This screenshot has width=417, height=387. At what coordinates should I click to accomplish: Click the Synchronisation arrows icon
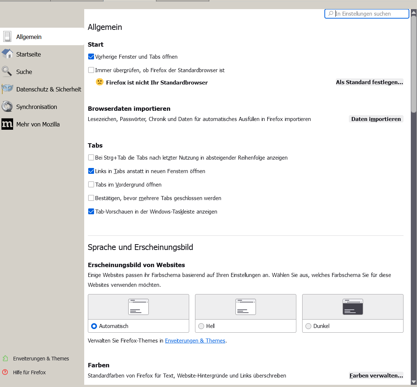point(7,106)
